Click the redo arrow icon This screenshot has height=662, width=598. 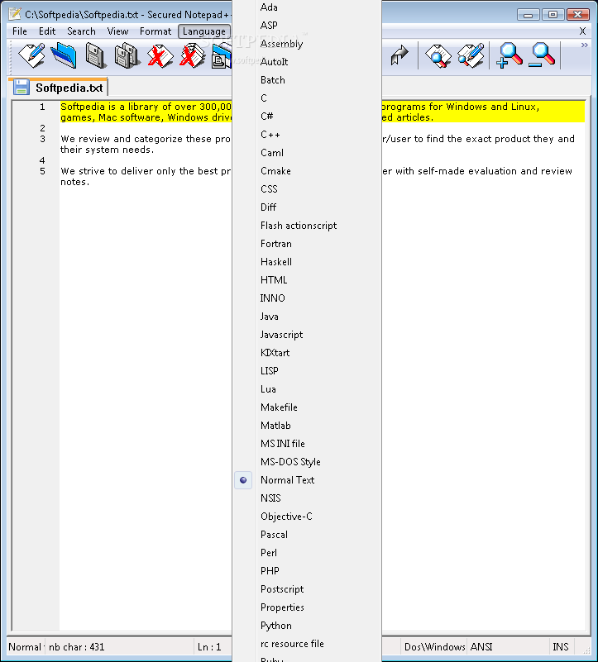399,55
